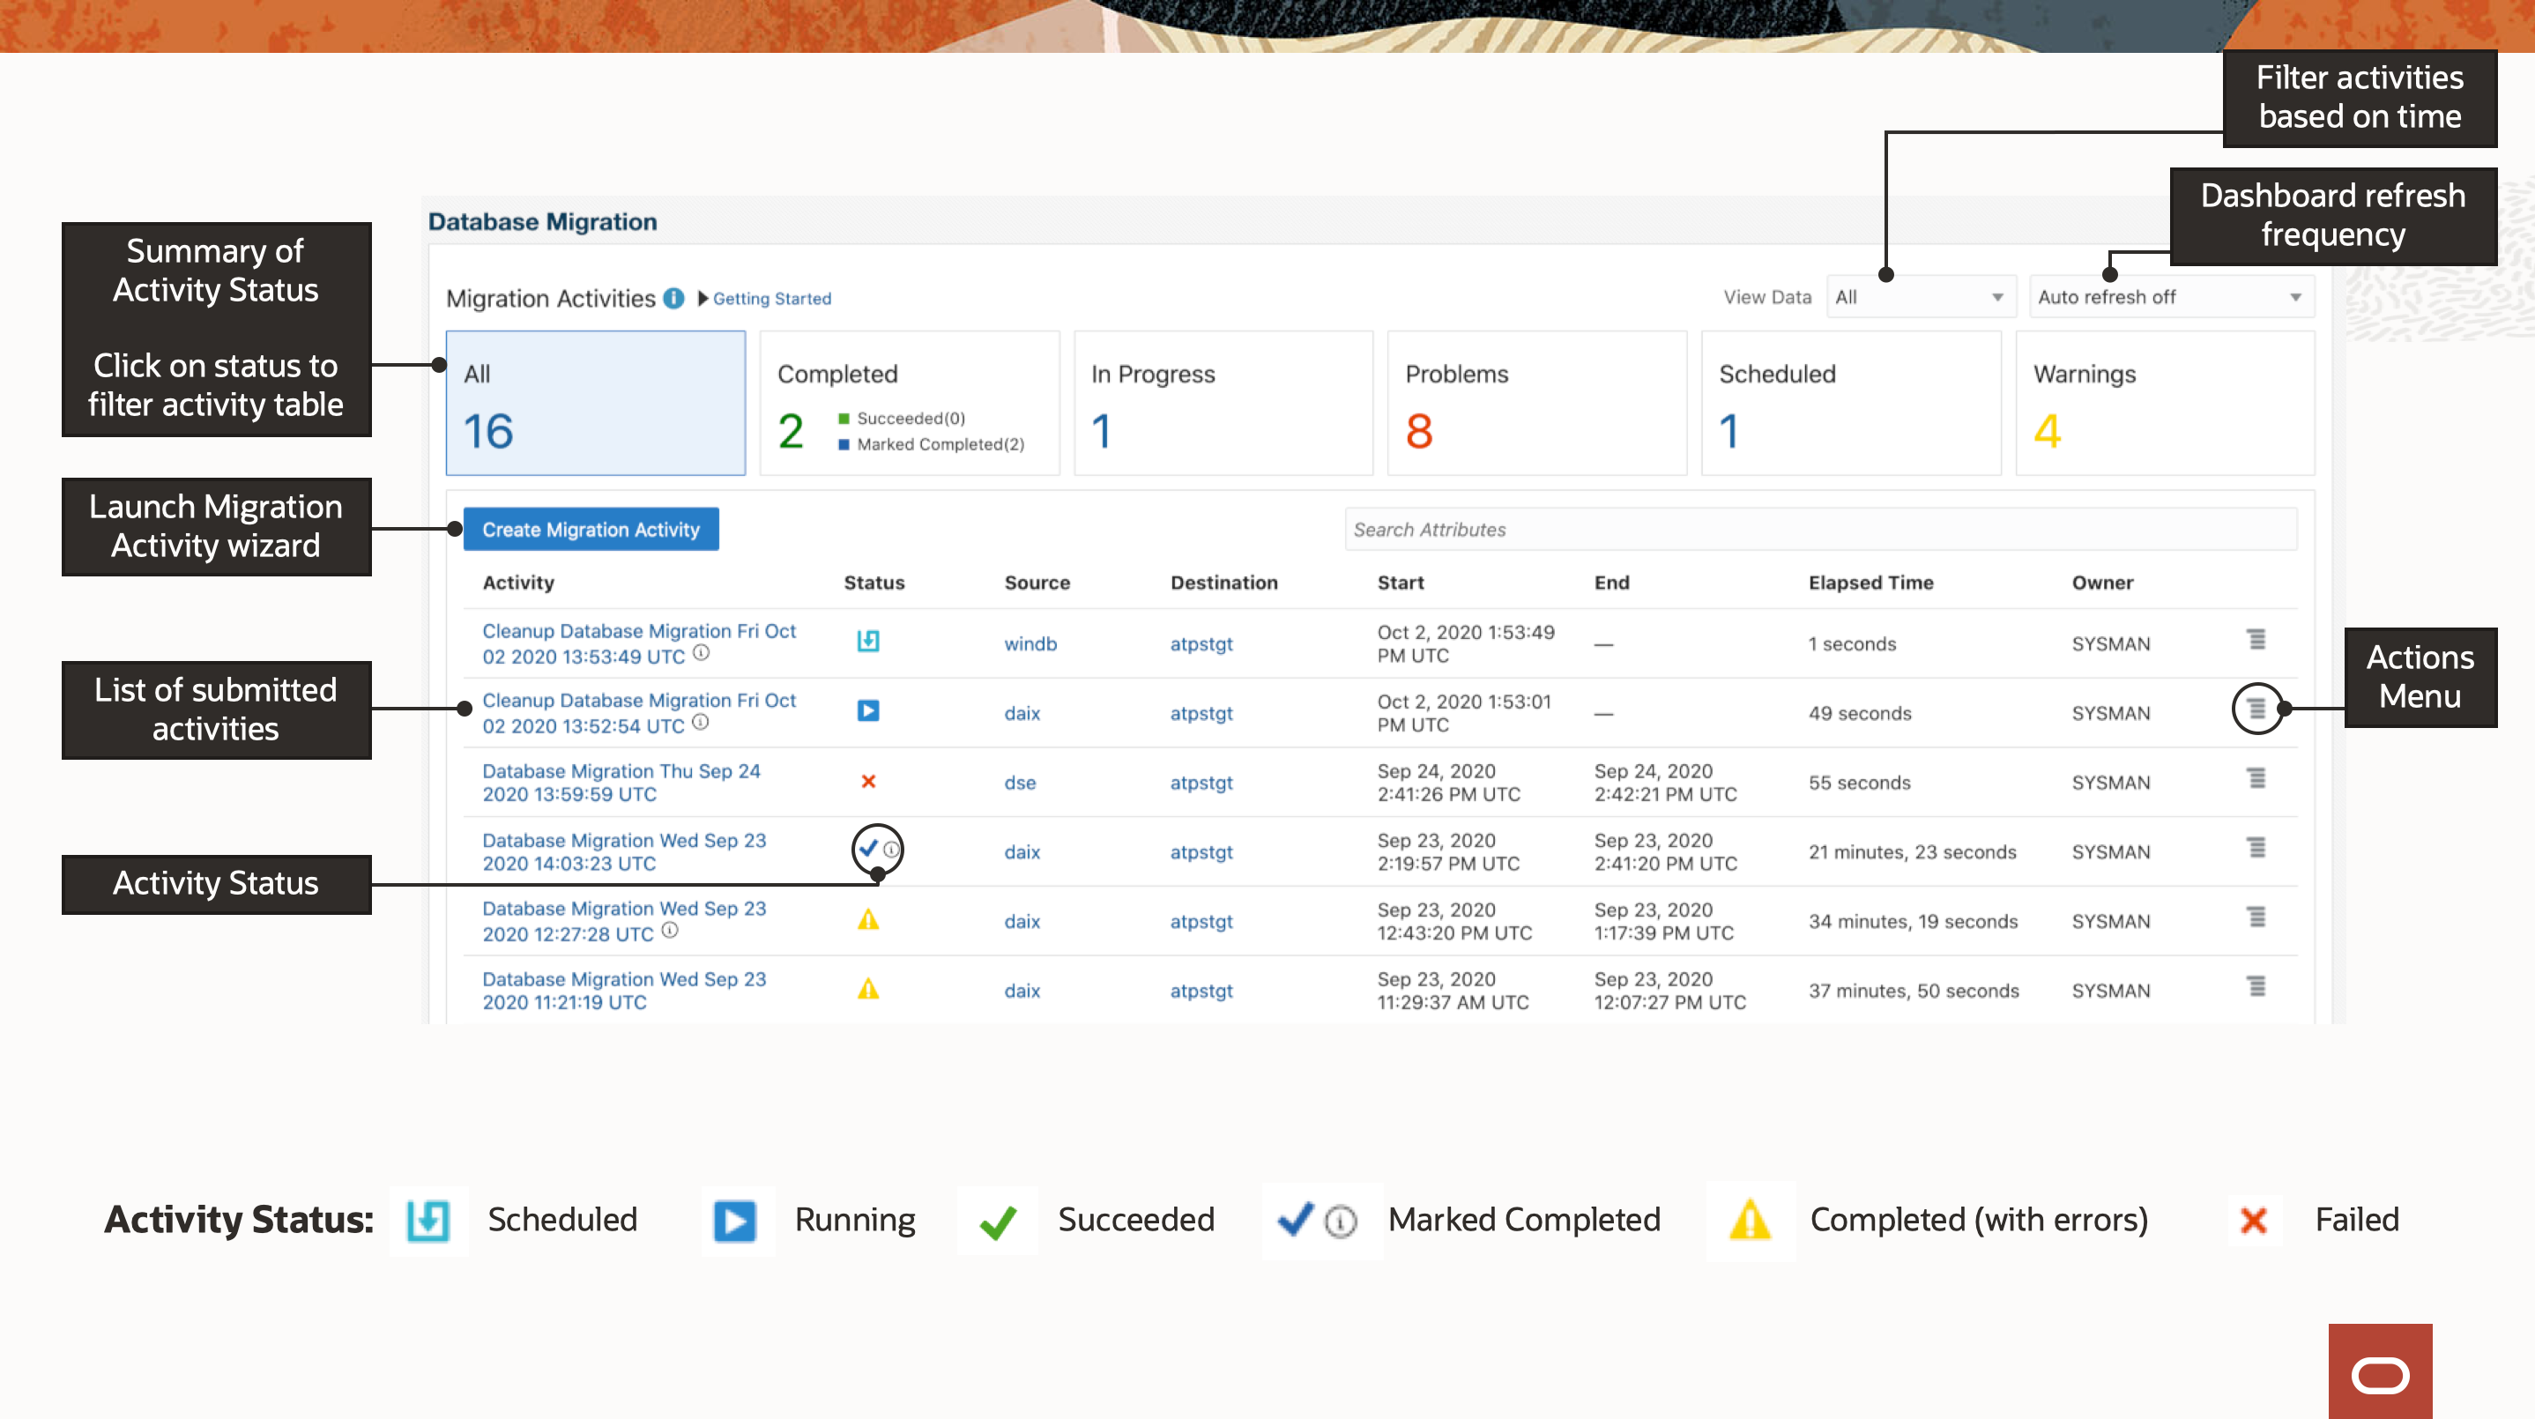The image size is (2535, 1419).
Task: Open circled actions menu for 49 seconds row
Action: pos(2256,709)
